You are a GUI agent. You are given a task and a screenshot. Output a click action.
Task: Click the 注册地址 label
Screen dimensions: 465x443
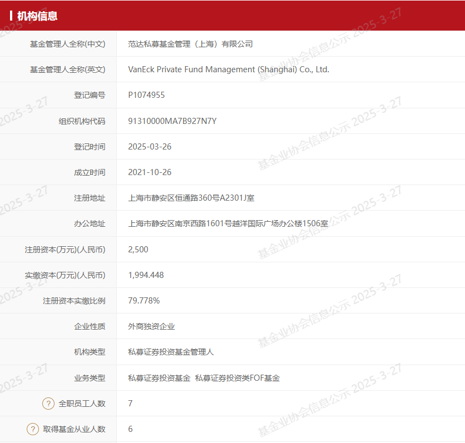click(90, 198)
